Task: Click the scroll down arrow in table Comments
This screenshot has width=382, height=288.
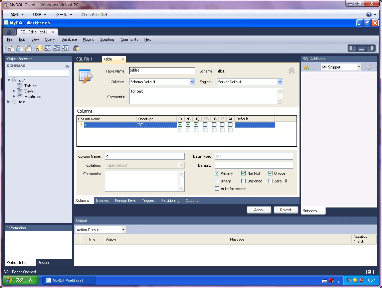Action: (280, 101)
